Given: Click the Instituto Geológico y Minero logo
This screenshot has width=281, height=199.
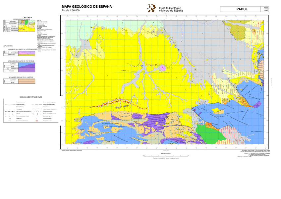Looking at the screenshot, I should (151, 8).
